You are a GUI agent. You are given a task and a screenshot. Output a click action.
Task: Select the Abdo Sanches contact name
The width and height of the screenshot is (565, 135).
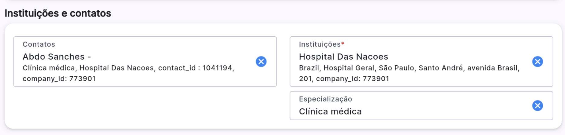click(x=54, y=57)
